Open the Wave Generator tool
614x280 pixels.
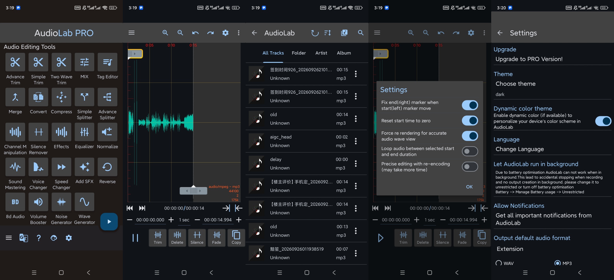(x=84, y=202)
